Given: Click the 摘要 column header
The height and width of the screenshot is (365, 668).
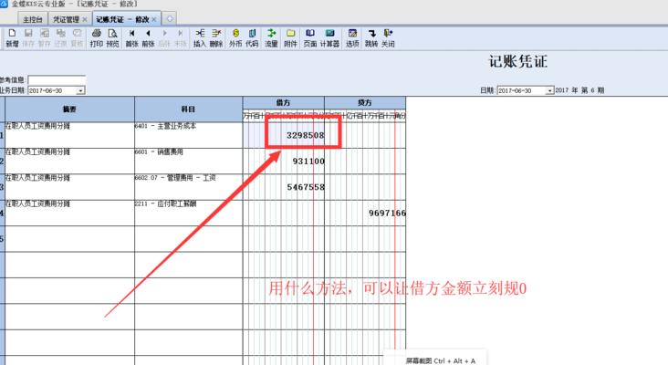Looking at the screenshot, I should [69, 109].
